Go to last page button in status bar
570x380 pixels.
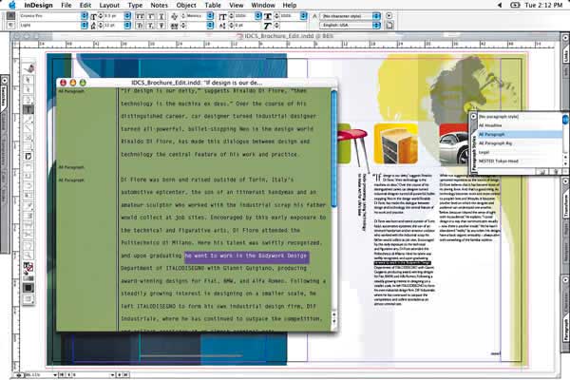125,374
